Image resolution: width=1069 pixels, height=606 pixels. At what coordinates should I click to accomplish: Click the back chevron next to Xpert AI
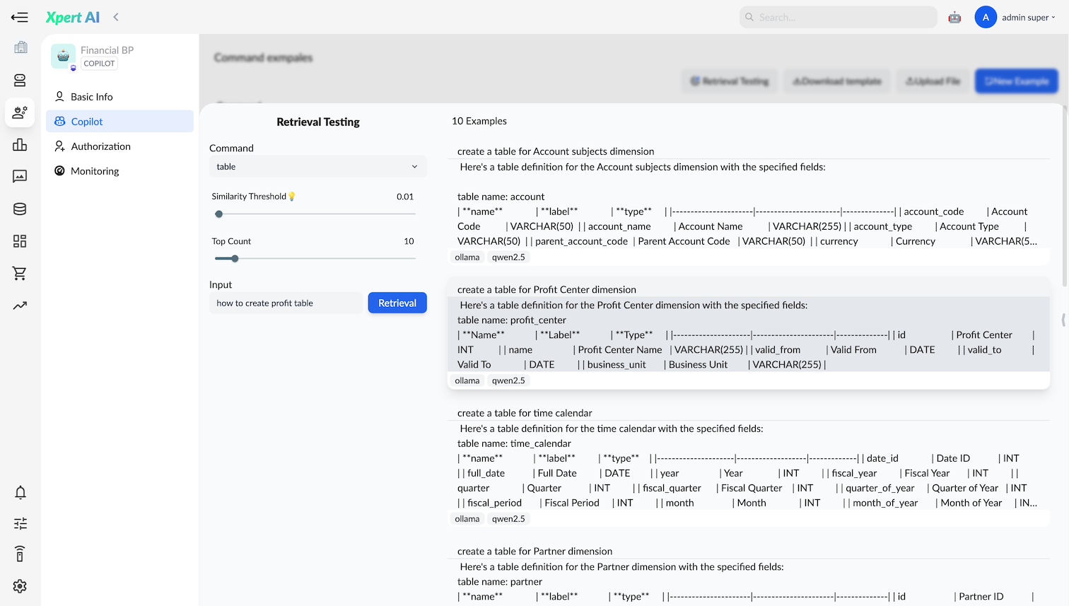[116, 17]
